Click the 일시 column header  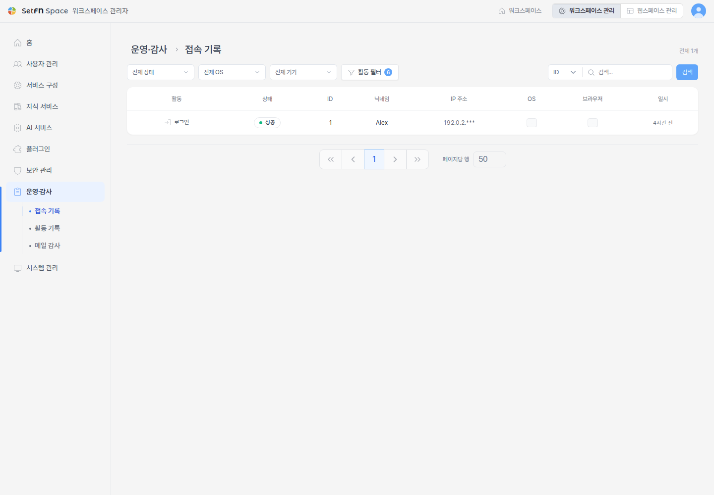(x=663, y=99)
